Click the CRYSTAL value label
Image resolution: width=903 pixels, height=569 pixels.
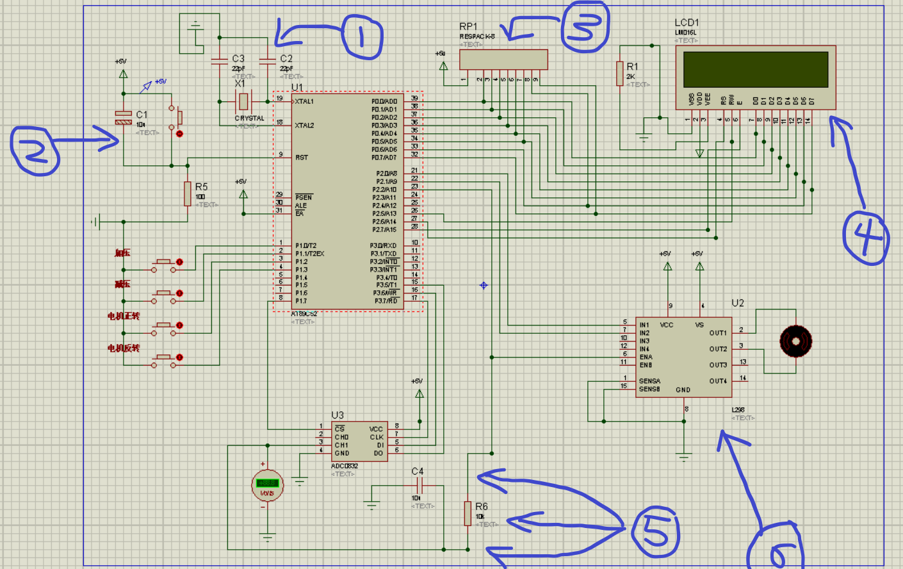pos(250,119)
